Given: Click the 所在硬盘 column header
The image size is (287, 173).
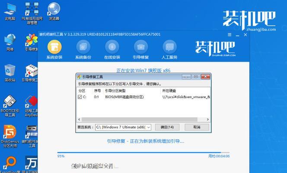Looking at the screenshot, I should (169, 91).
